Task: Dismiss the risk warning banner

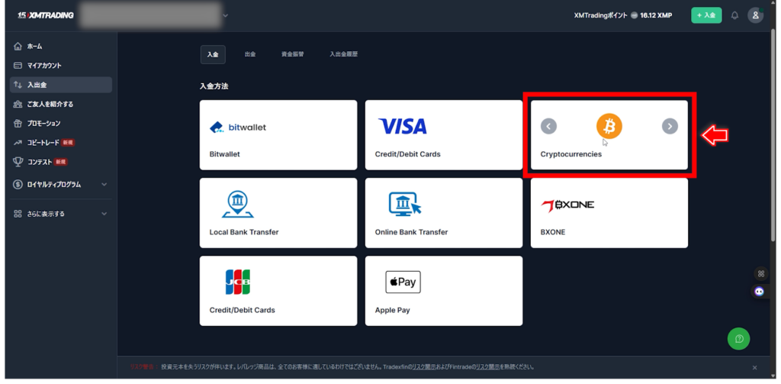Action: coord(754,367)
